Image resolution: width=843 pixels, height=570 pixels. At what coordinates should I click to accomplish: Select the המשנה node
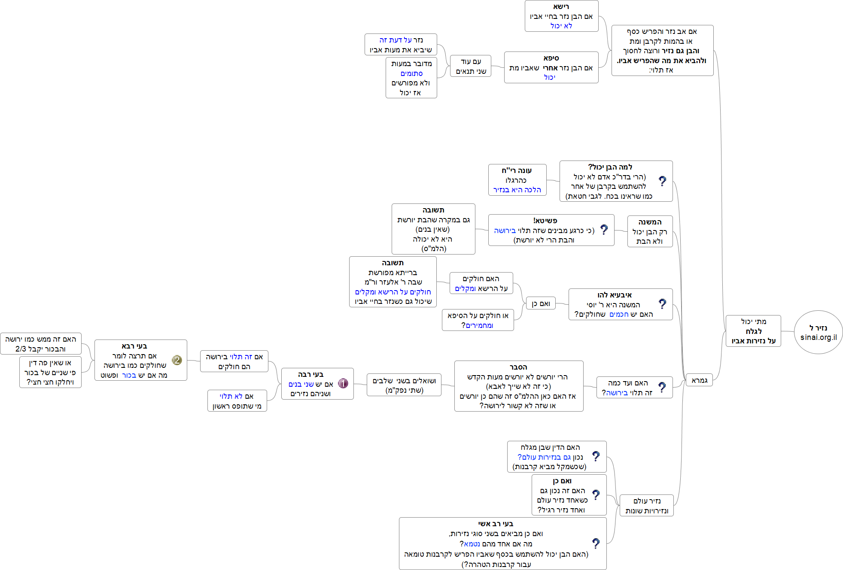[649, 231]
